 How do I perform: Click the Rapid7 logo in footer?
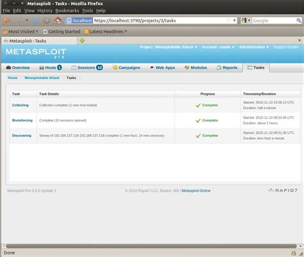[283, 190]
